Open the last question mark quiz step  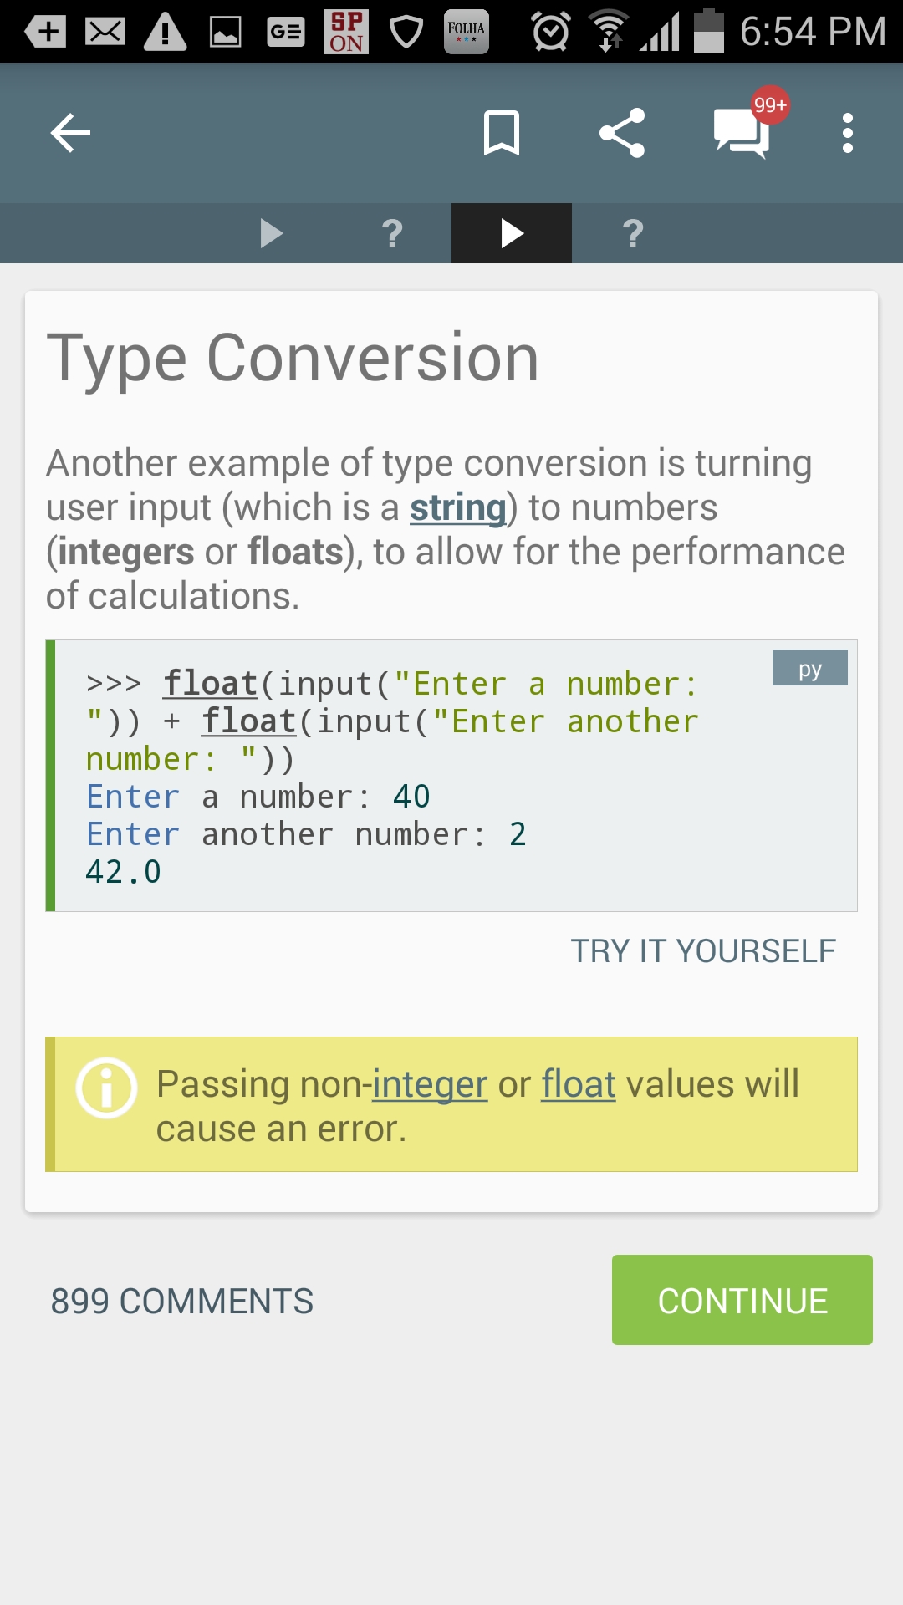point(633,234)
